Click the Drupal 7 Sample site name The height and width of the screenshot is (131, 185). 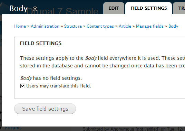pyautogui.click(x=62, y=11)
